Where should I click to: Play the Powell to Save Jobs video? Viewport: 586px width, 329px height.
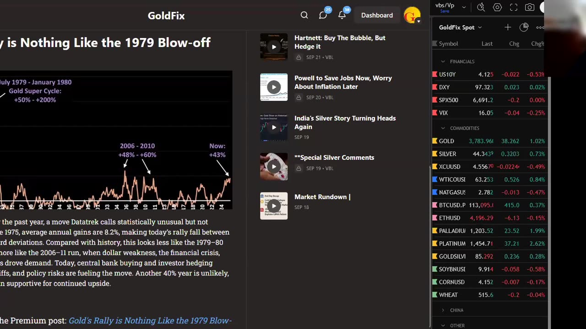coord(274,87)
